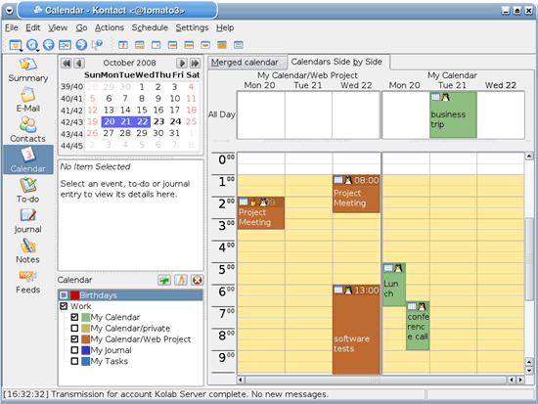Open the View menu

click(58, 27)
